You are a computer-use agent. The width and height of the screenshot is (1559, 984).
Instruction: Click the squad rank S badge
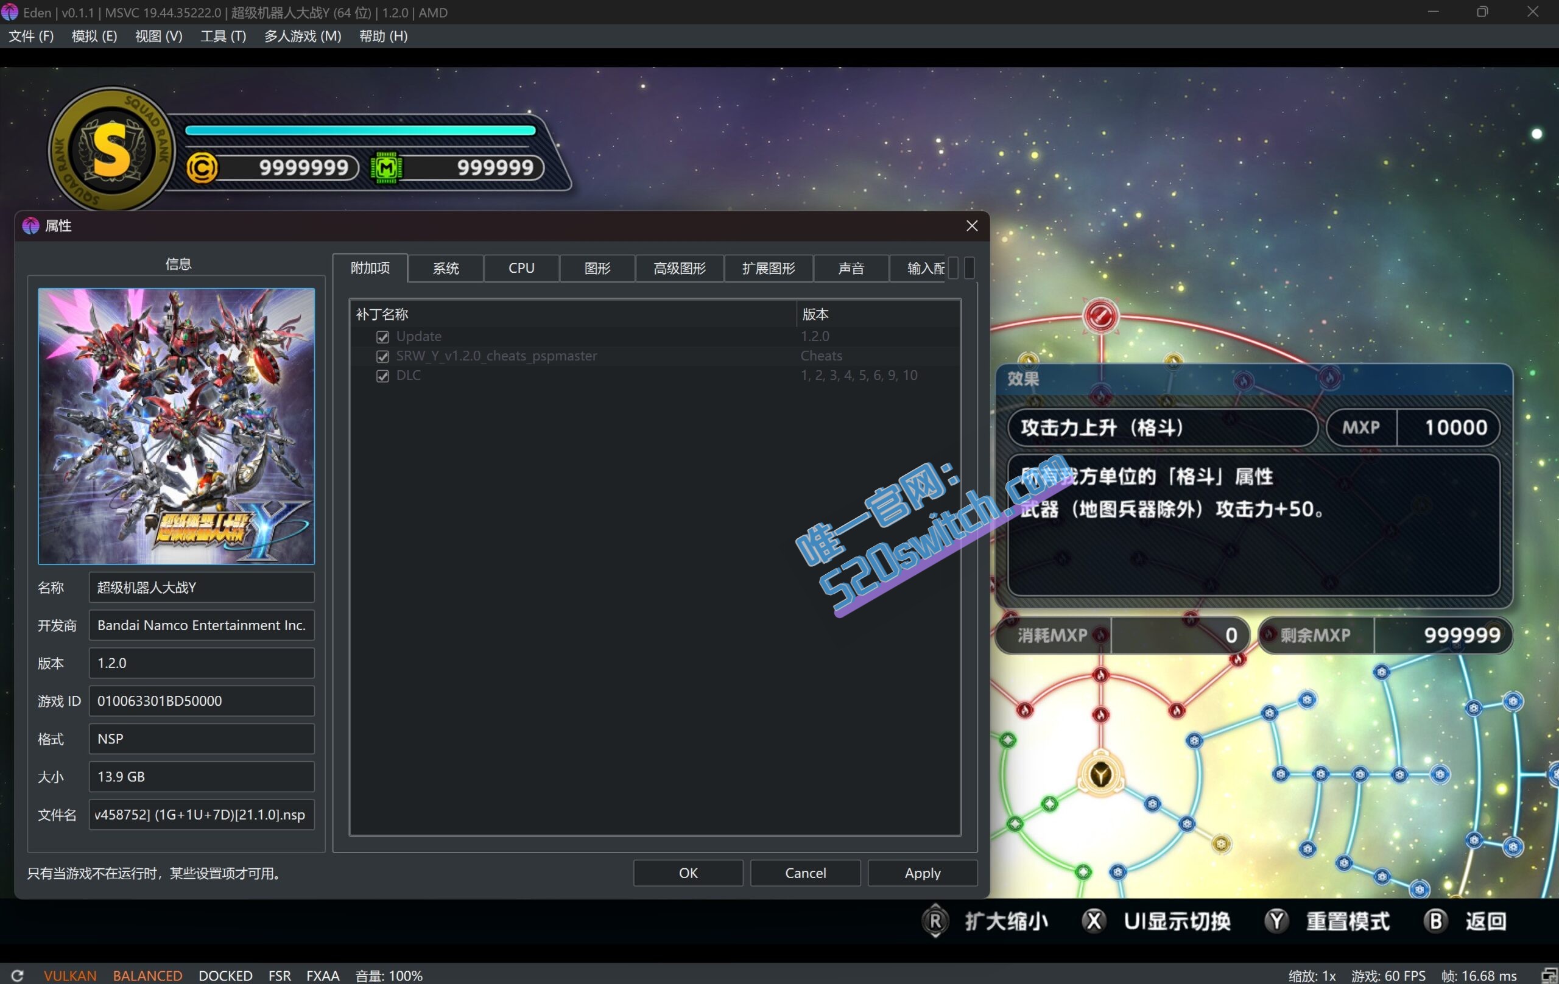point(111,150)
